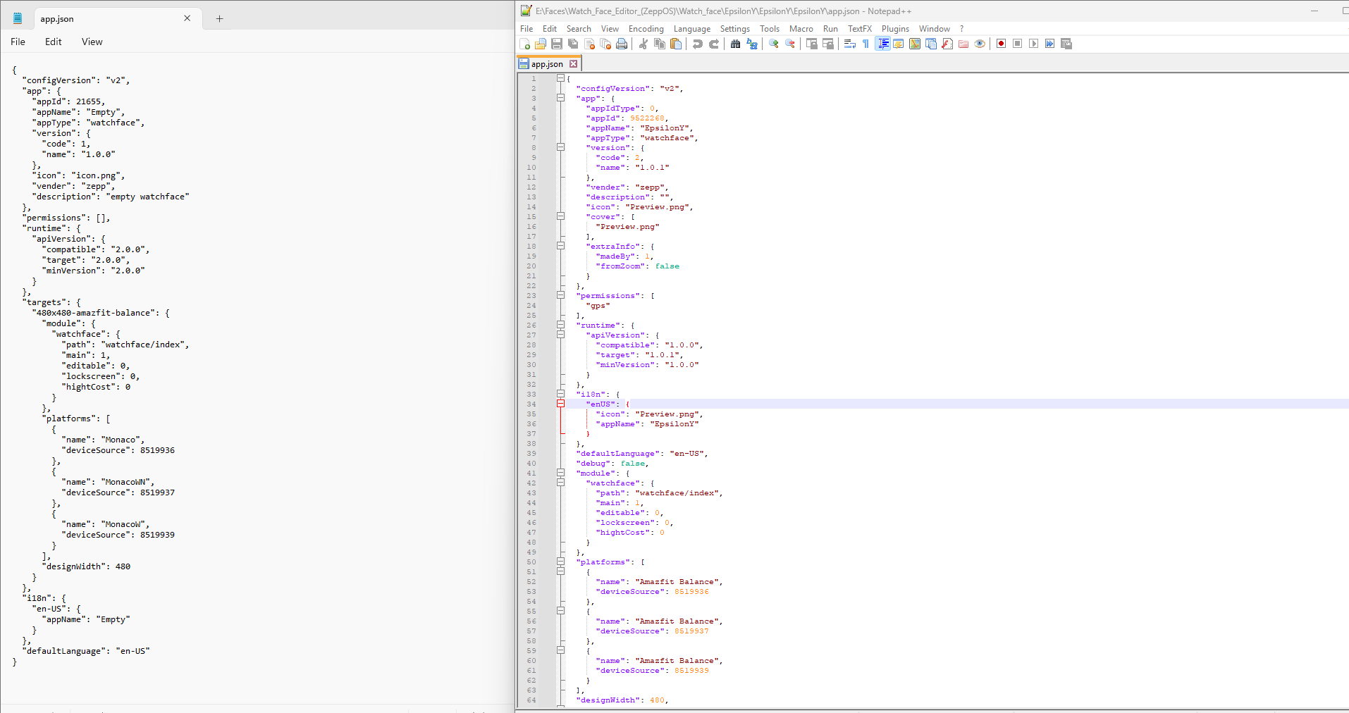Click the Save All toolbar icon

tap(573, 44)
